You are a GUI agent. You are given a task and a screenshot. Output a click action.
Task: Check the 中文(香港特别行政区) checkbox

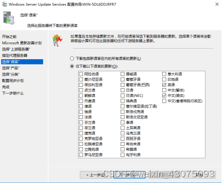click(164, 101)
